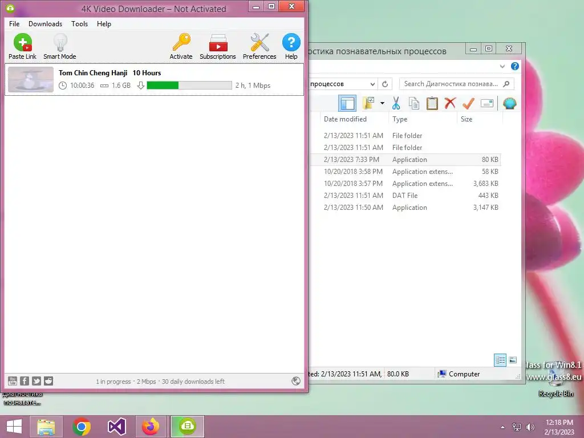This screenshot has width=584, height=438.
Task: Click the globe icon in downloader status bar
Action: pyautogui.click(x=296, y=380)
